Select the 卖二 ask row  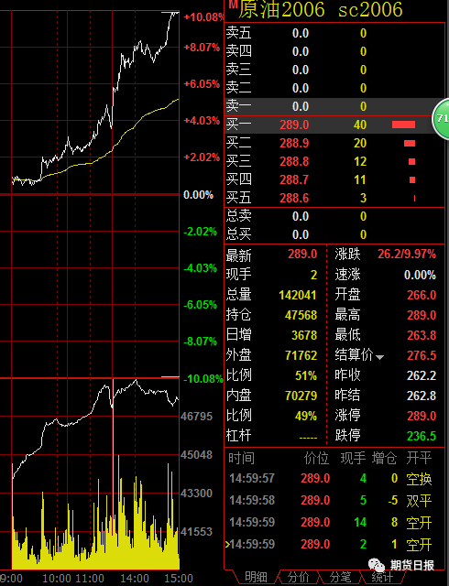pyautogui.click(x=334, y=88)
